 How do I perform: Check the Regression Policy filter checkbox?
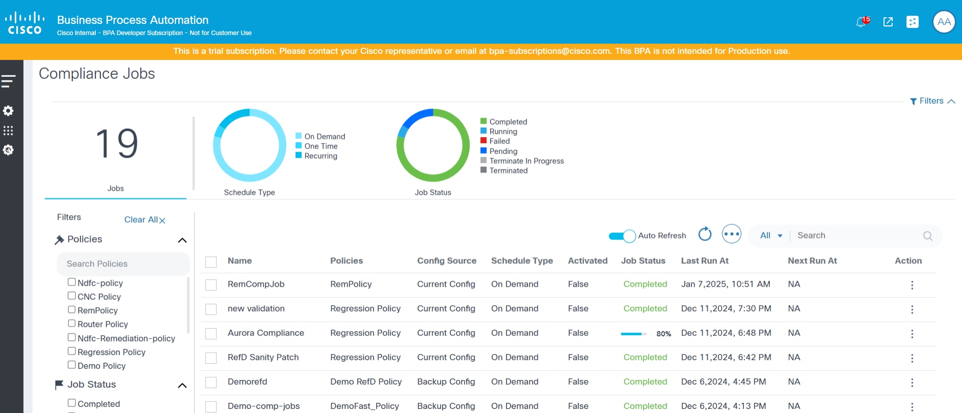click(x=72, y=351)
